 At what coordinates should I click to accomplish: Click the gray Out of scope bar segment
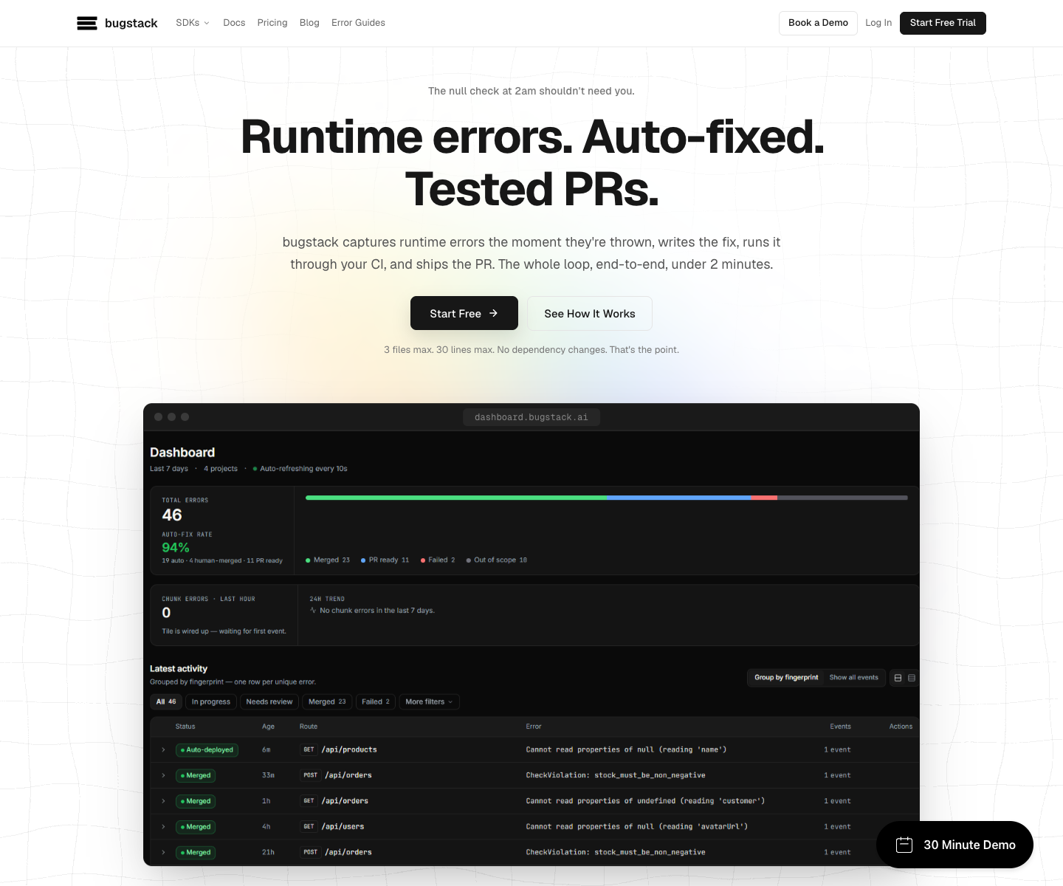[842, 498]
